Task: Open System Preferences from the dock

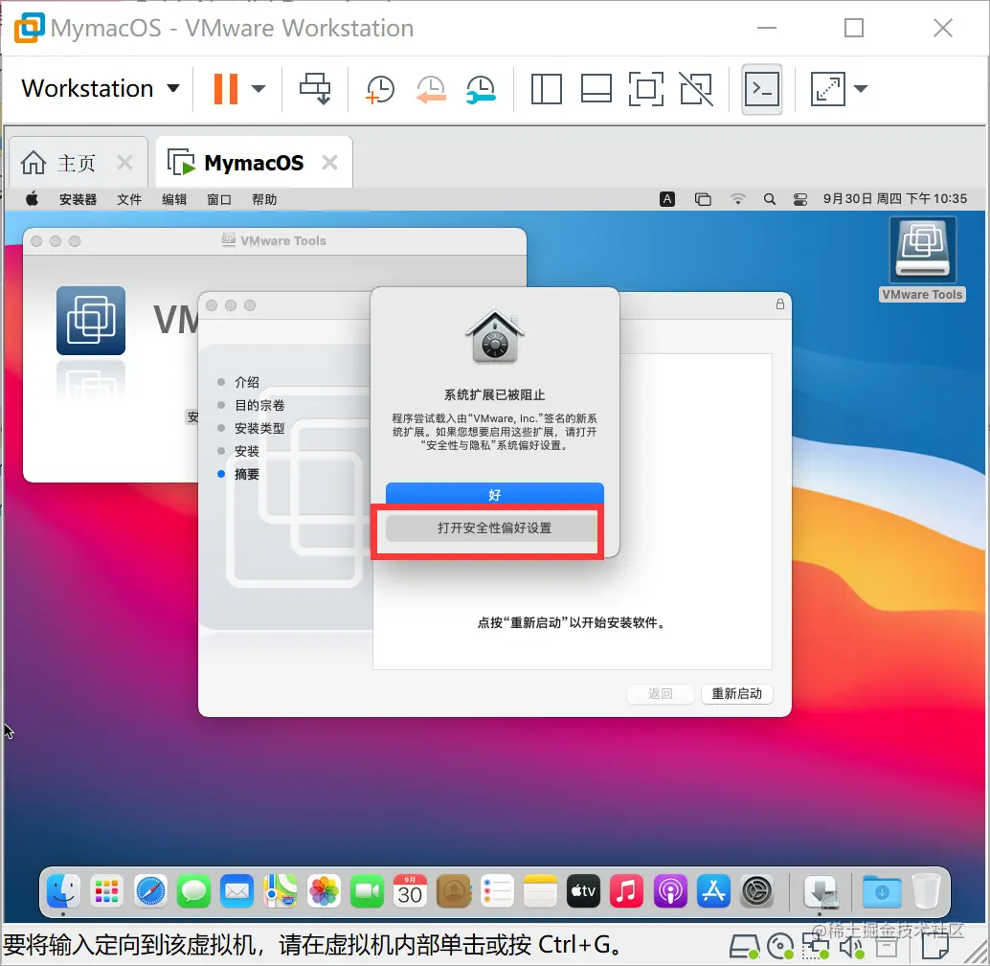Action: click(x=757, y=891)
